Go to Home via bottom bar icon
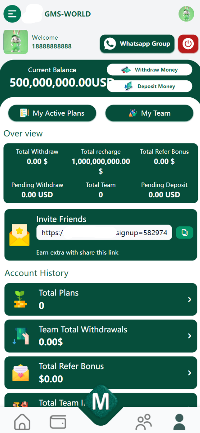 22,422
